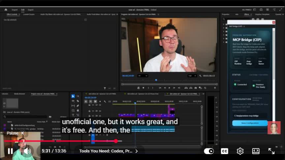285x160 pixels.
Task: Click Program Monitor playhead marker
Action: [156, 80]
